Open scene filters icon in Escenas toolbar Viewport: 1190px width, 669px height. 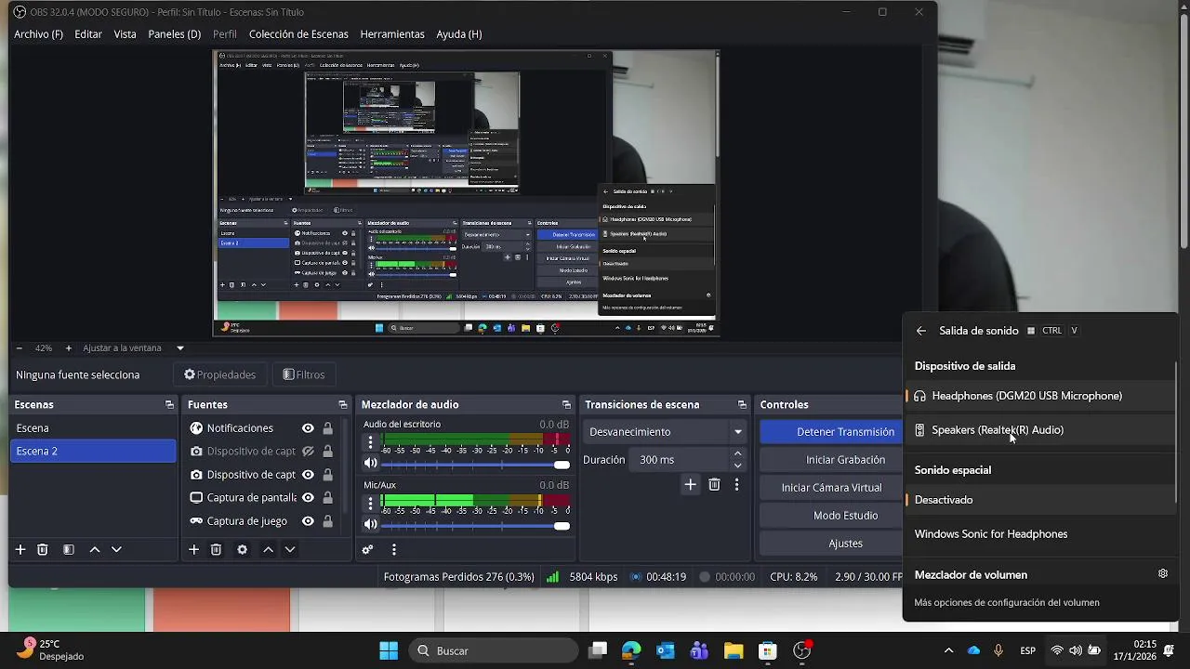coord(69,549)
